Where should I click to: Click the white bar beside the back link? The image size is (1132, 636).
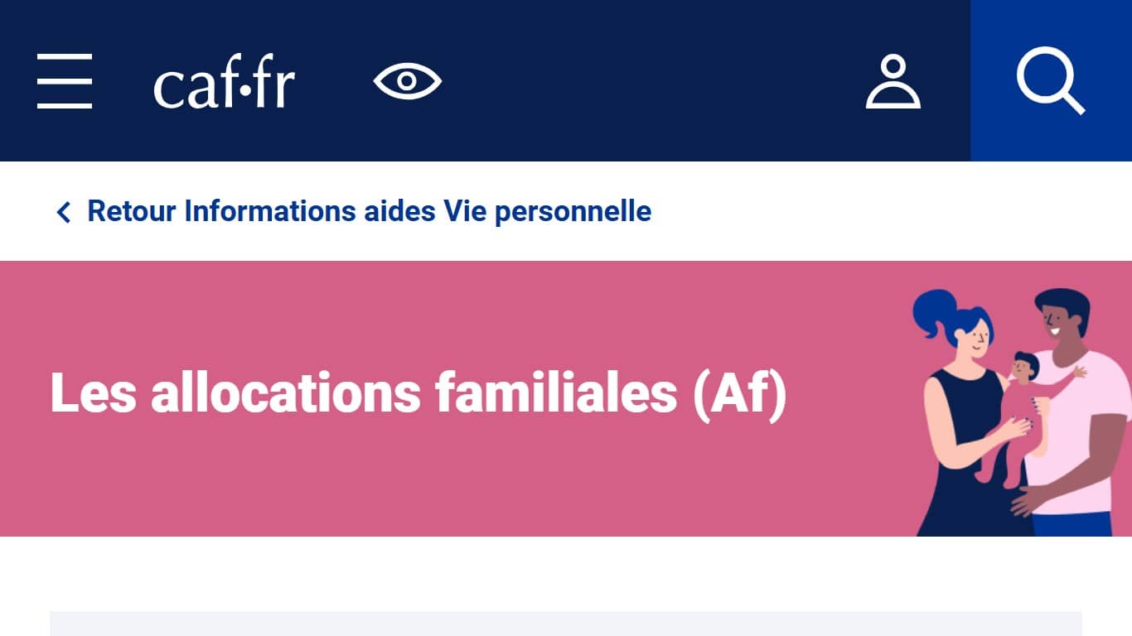[x=870, y=211]
